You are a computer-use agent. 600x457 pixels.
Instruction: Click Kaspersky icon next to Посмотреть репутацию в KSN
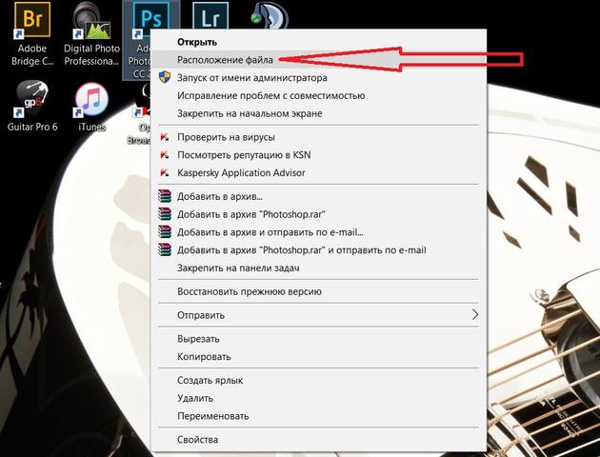pyautogui.click(x=165, y=155)
